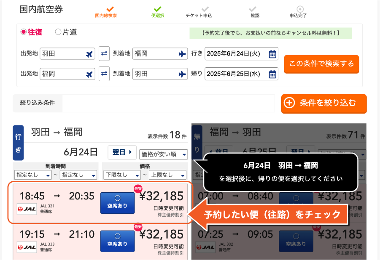Open the first 指定なし arrival time dropdown
The height and width of the screenshot is (260, 380).
tap(32, 175)
